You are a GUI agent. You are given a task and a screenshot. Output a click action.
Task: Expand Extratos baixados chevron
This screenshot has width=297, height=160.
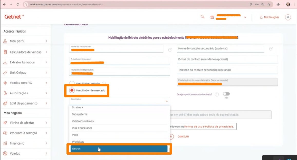coord(46,62)
